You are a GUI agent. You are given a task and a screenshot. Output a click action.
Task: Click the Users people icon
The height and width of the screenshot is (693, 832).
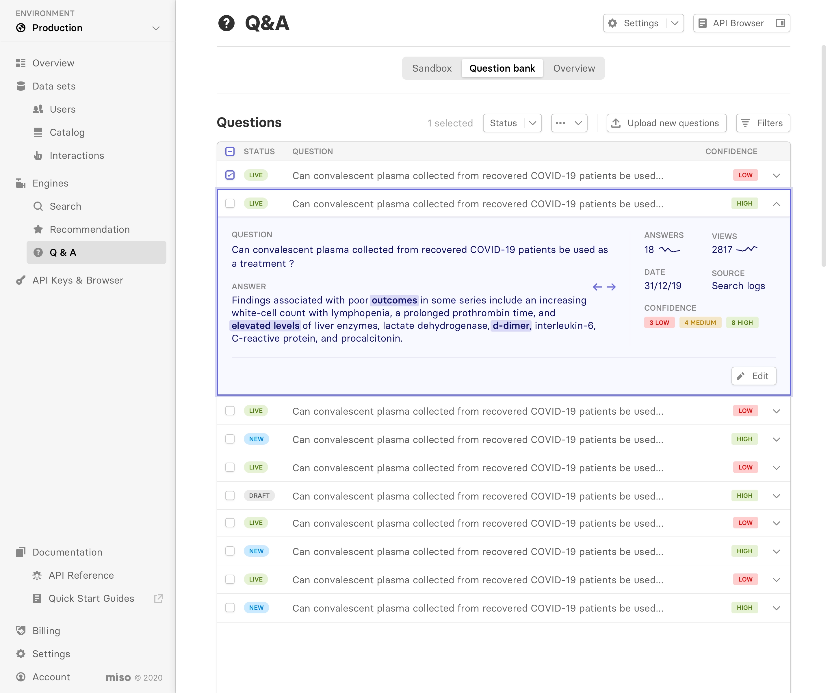[38, 109]
